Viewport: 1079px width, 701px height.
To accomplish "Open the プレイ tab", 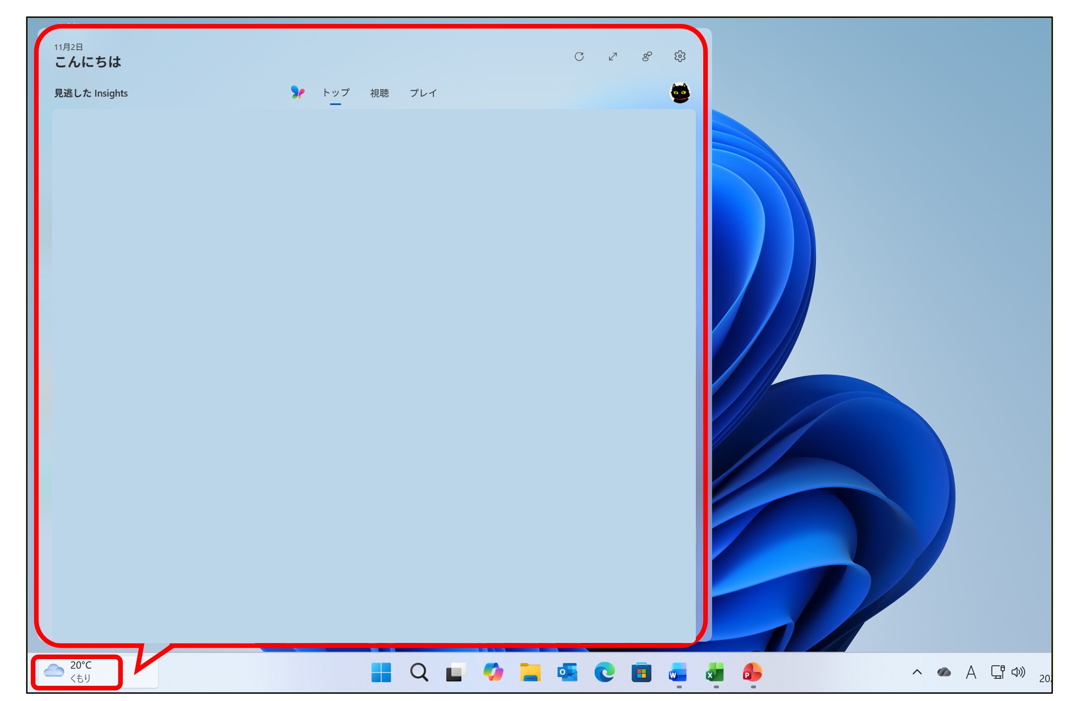I will coord(423,93).
